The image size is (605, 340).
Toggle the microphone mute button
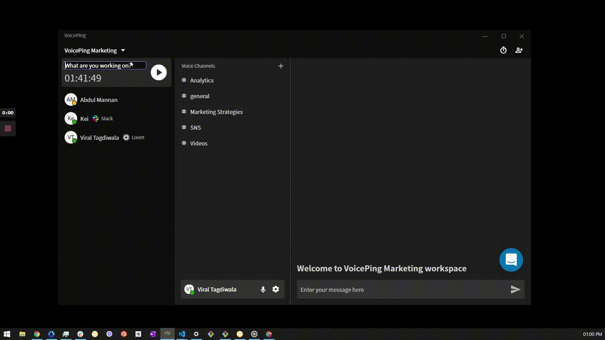click(x=263, y=289)
